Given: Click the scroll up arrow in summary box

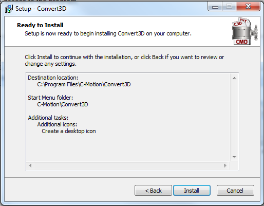Looking at the screenshot, I should coord(234,78).
